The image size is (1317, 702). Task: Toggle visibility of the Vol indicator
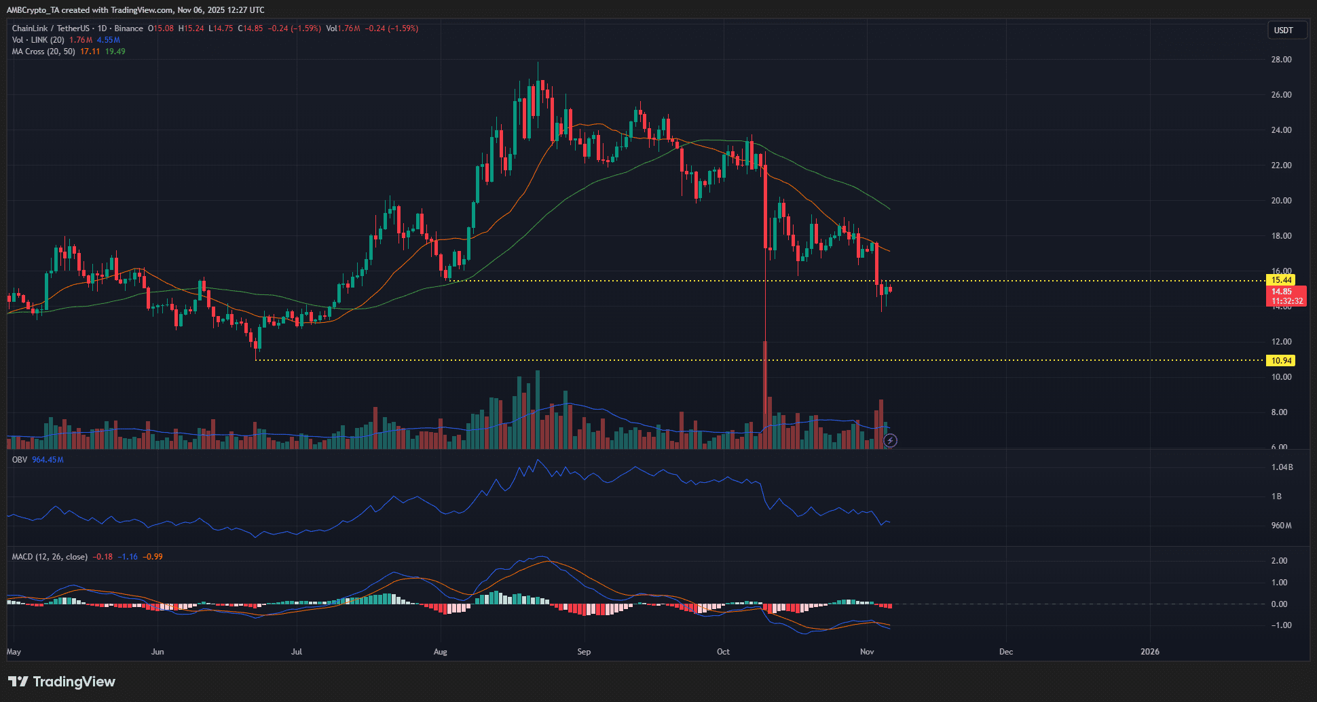point(132,40)
